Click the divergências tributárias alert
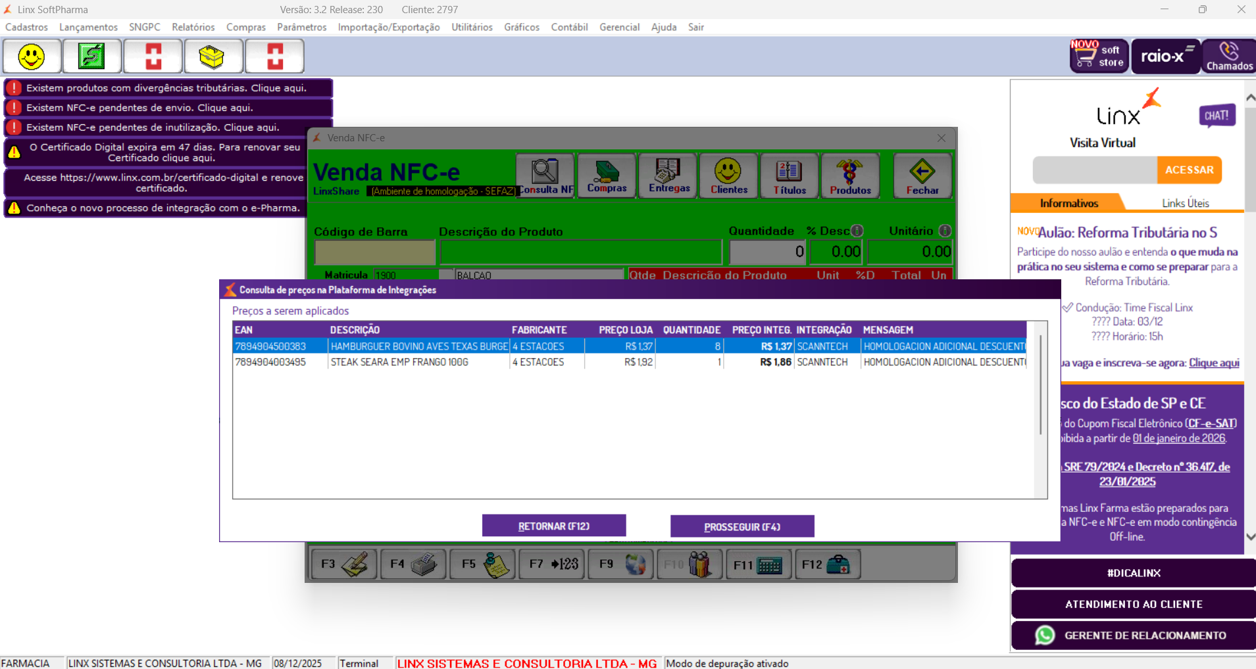The image size is (1256, 669). [x=168, y=88]
